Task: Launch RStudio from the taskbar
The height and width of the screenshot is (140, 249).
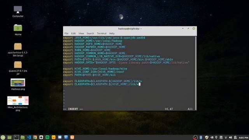Action: pyautogui.click(x=66, y=137)
